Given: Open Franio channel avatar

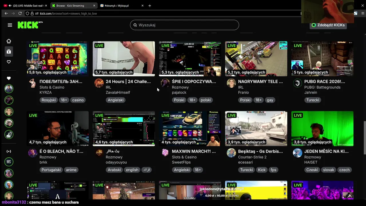Looking at the screenshot, I should click(231, 83).
